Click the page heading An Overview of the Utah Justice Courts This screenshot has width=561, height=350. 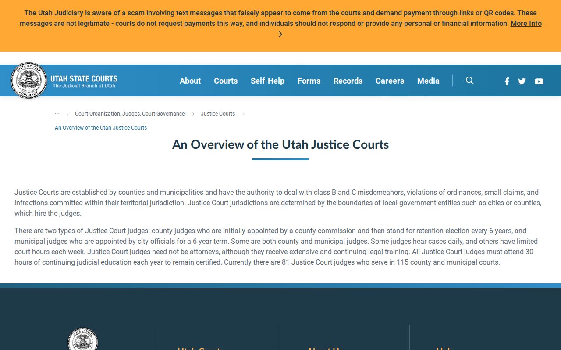[x=280, y=145]
